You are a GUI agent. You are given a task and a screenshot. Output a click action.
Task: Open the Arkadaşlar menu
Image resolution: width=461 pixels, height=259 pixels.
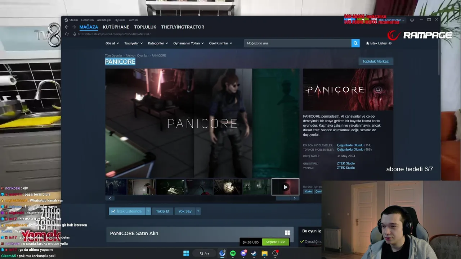click(104, 20)
